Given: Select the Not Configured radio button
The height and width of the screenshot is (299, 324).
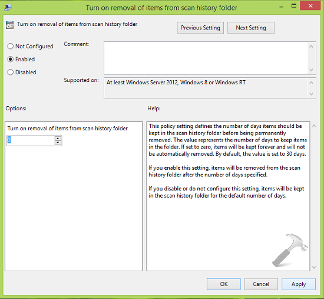Looking at the screenshot, I should tap(11, 46).
